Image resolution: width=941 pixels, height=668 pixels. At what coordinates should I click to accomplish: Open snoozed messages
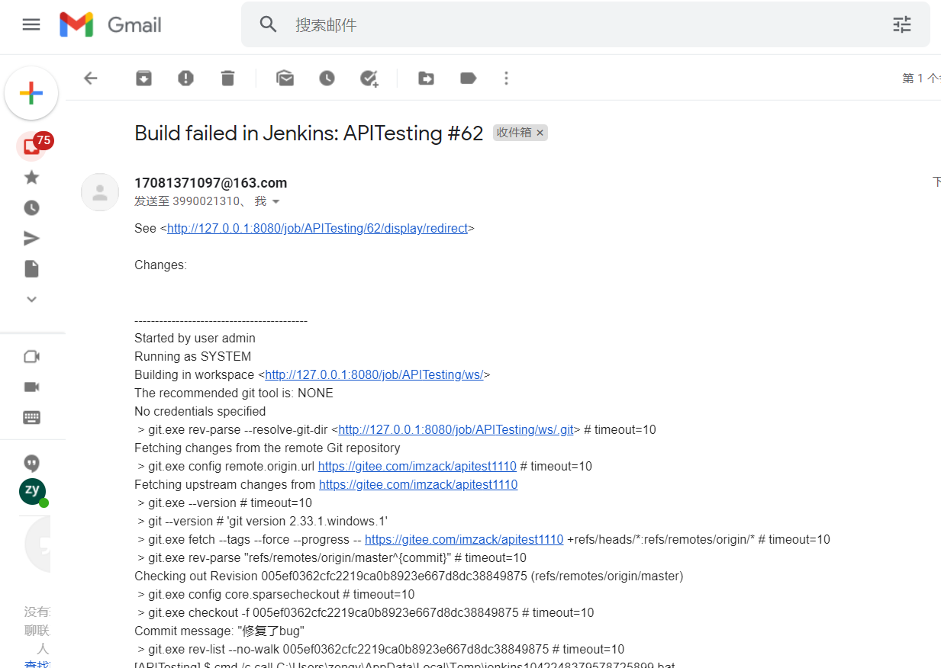pyautogui.click(x=31, y=207)
